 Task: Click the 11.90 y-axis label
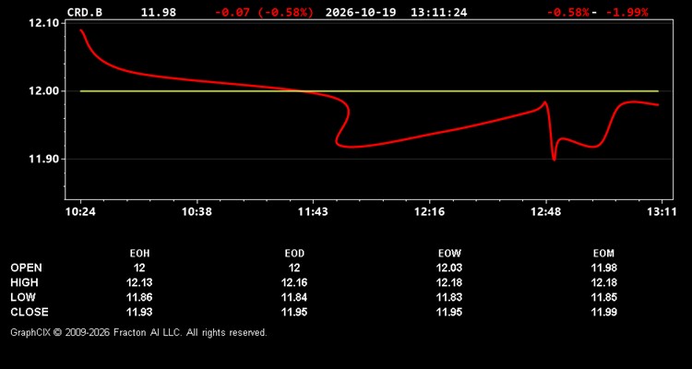pyautogui.click(x=43, y=159)
